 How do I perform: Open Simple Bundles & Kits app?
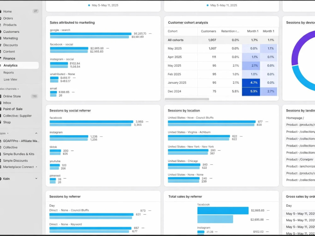coord(19,154)
